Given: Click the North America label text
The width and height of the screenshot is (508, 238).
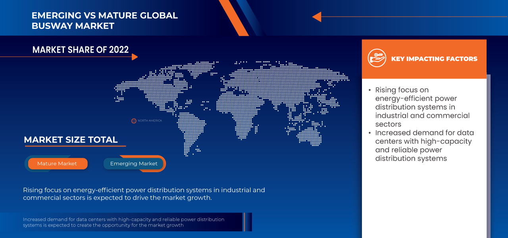Looking at the screenshot, I should [x=150, y=121].
